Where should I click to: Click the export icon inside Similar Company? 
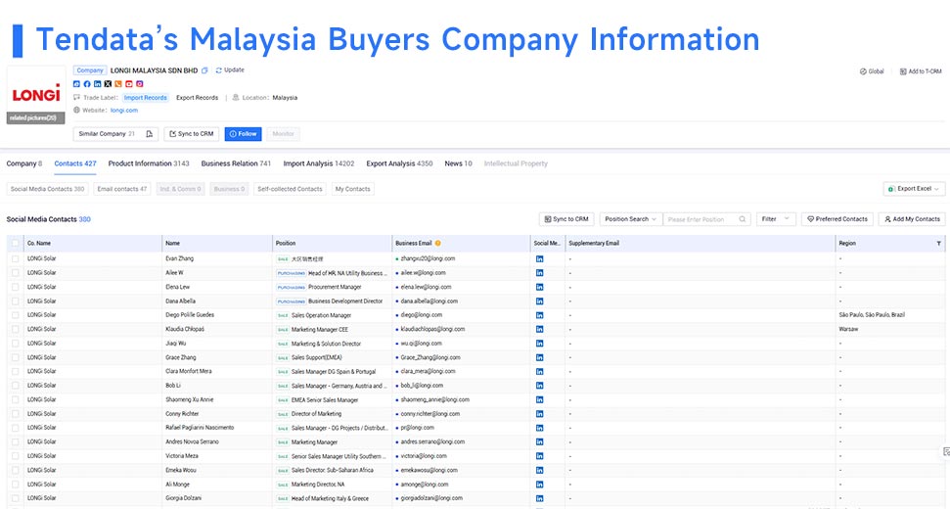pyautogui.click(x=149, y=134)
